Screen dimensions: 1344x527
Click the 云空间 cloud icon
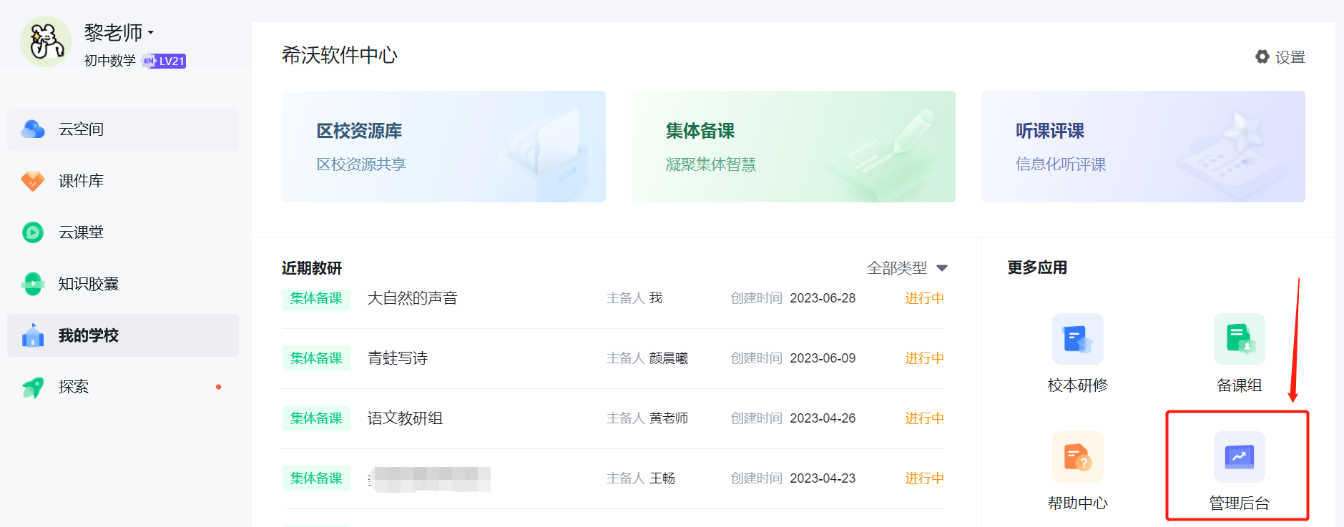[x=33, y=129]
